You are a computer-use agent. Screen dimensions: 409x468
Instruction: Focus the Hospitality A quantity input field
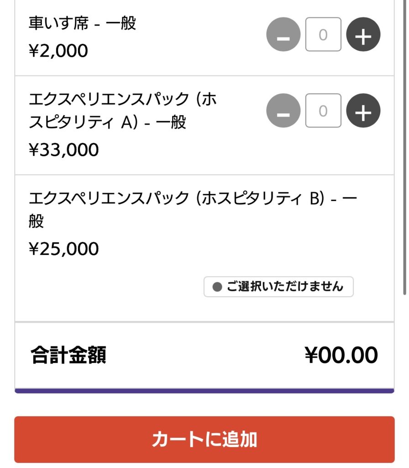tap(323, 111)
